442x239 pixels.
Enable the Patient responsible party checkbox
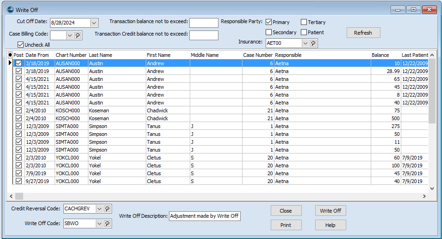click(304, 32)
